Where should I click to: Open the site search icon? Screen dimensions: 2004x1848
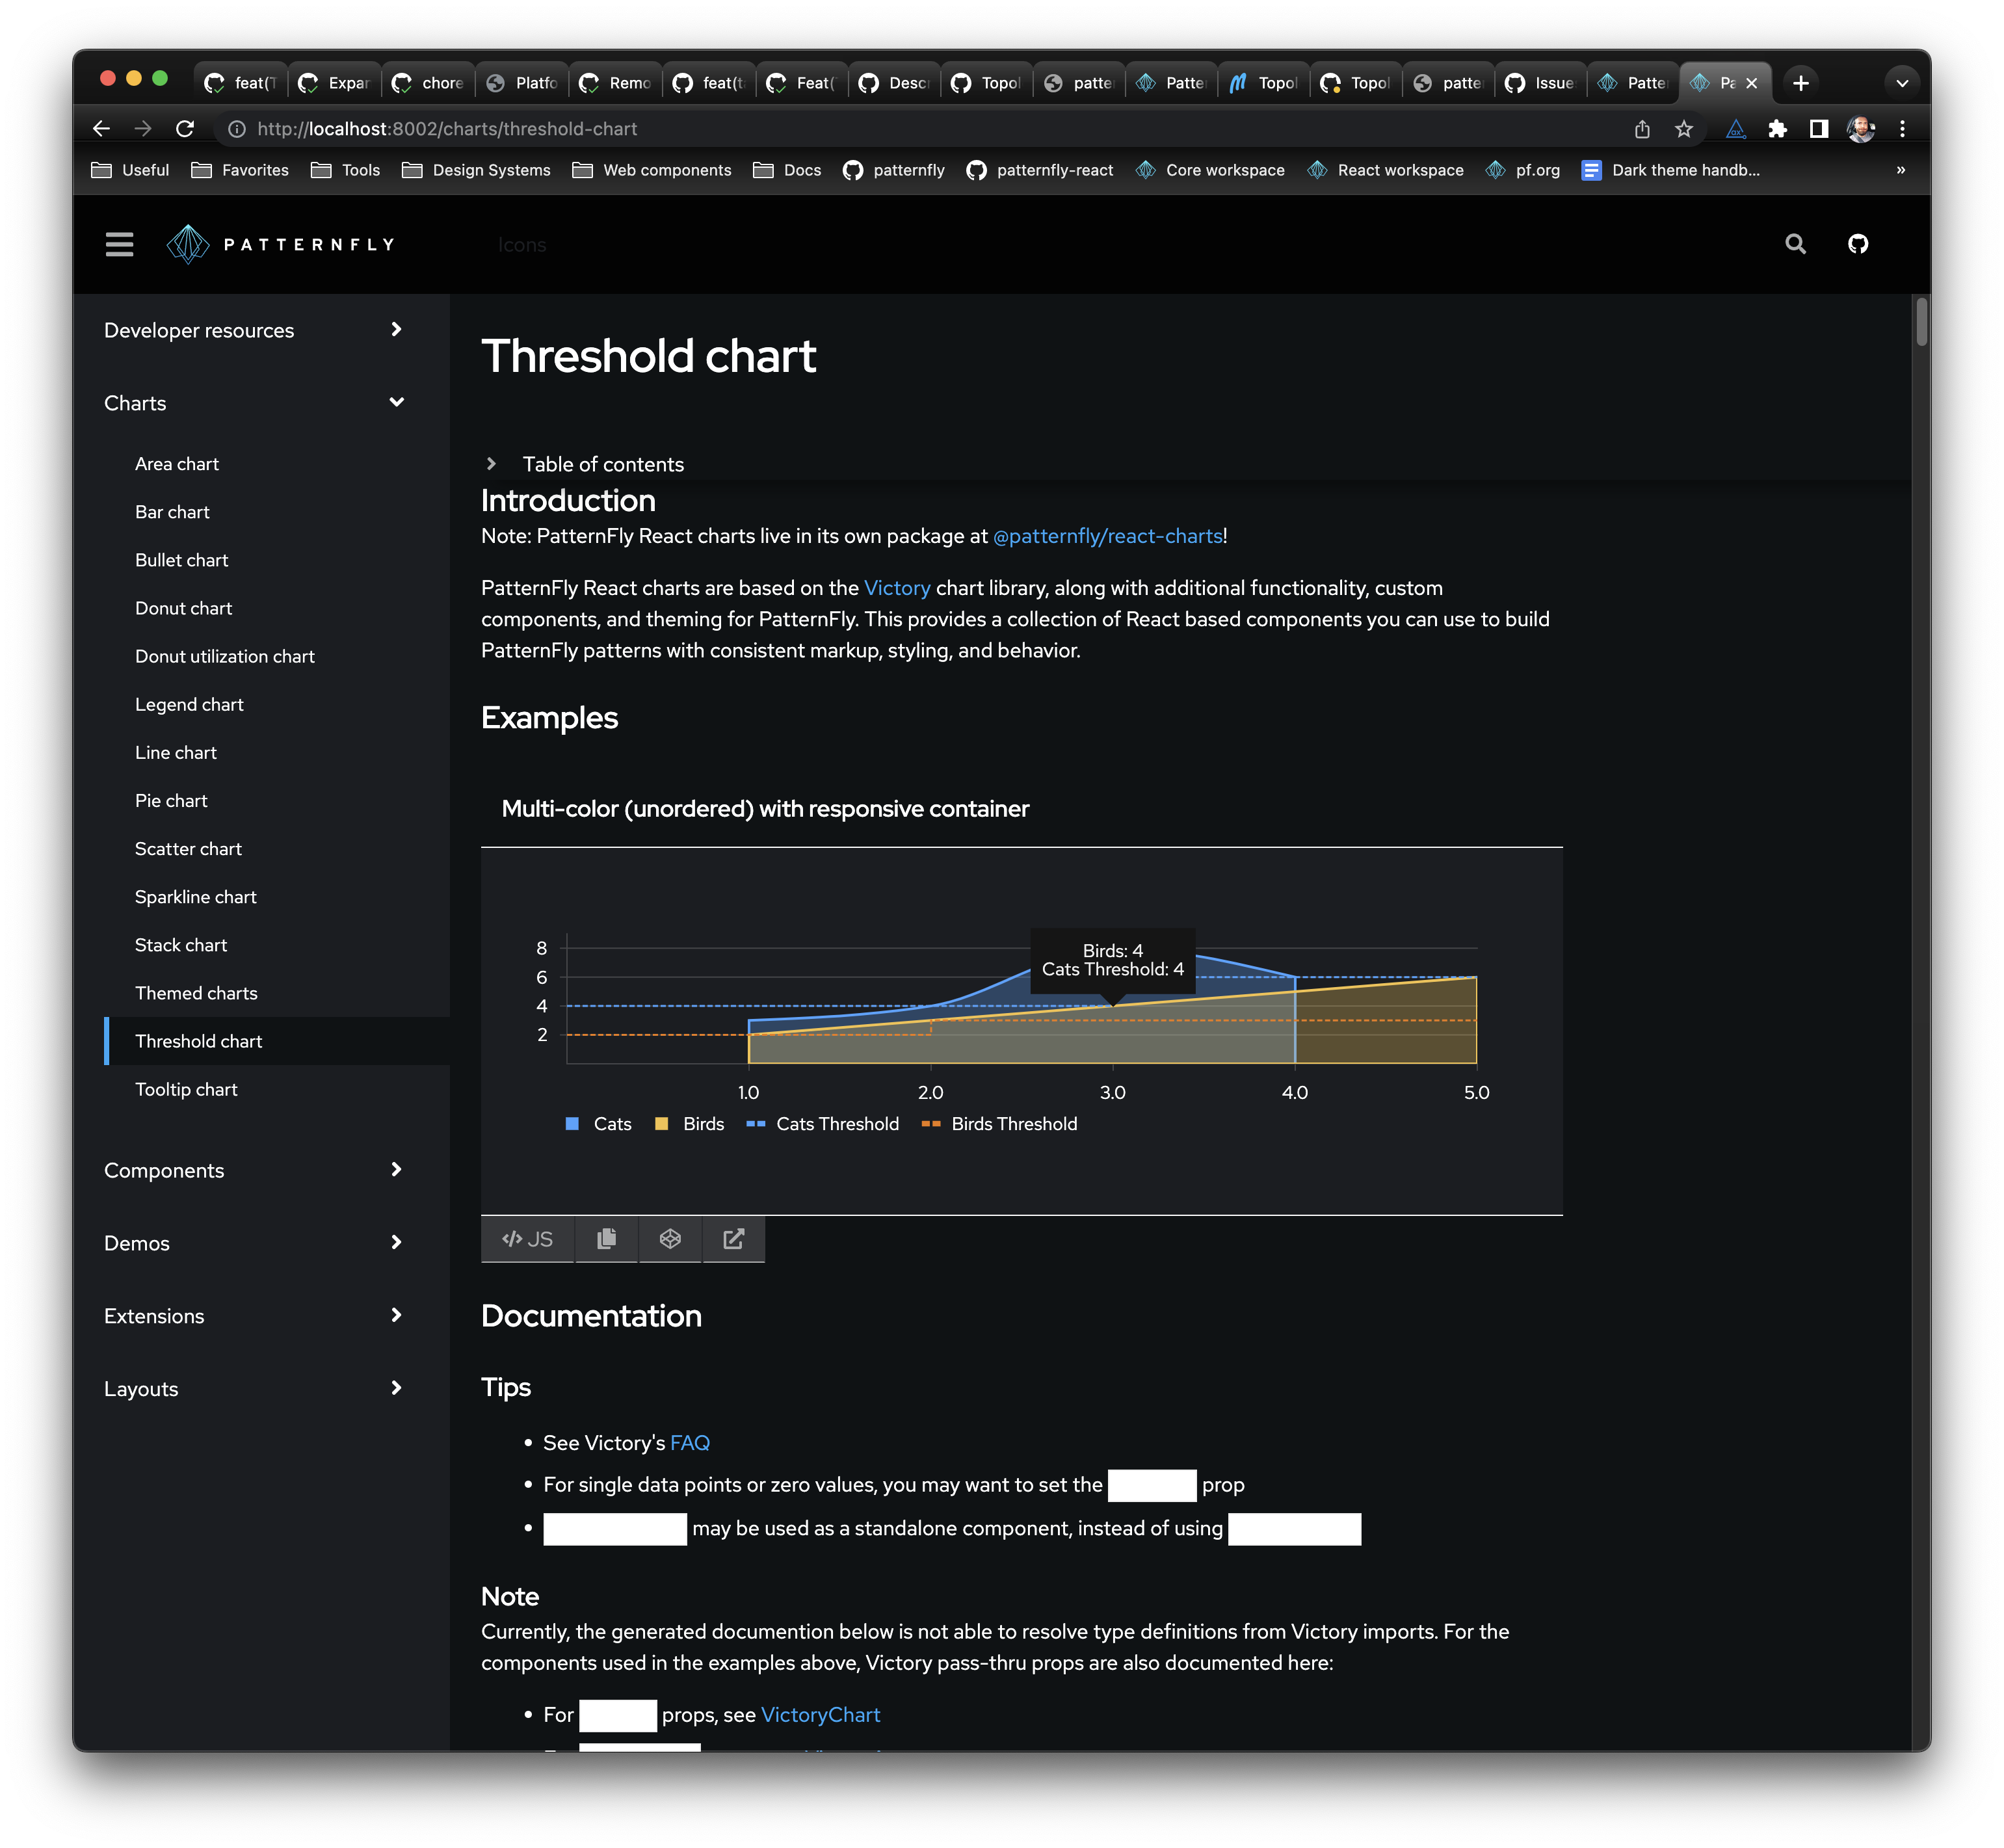[x=1795, y=244]
